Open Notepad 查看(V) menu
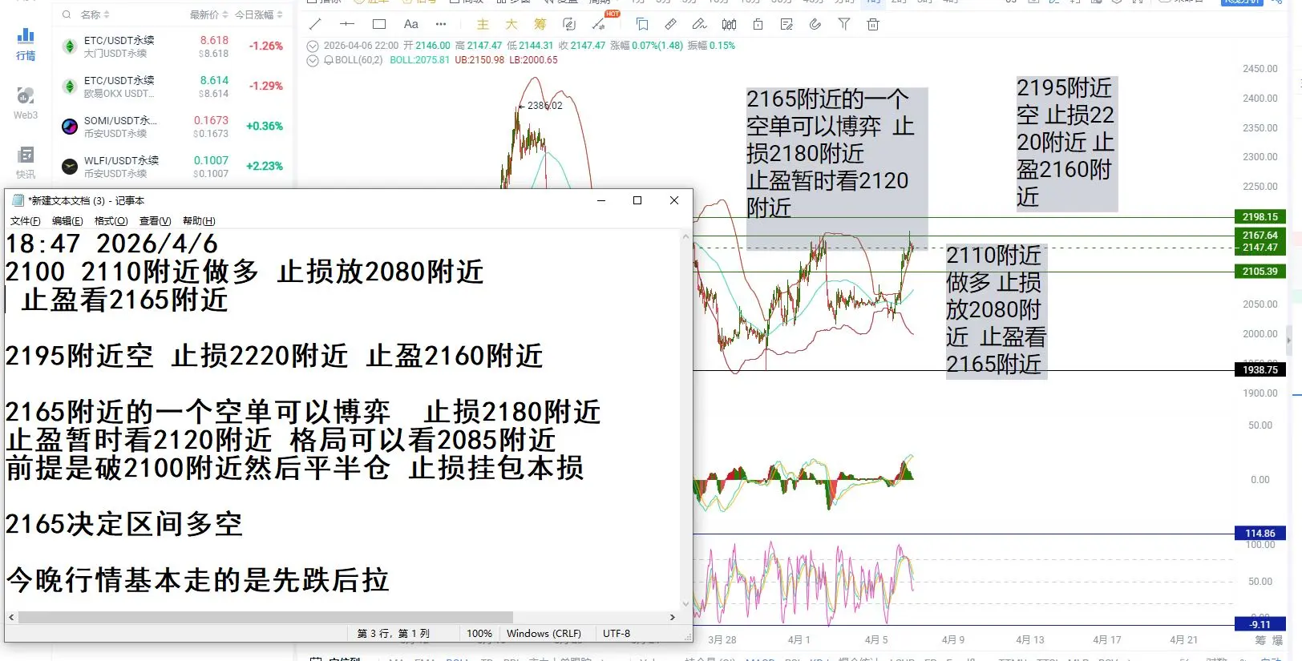This screenshot has height=661, width=1302. (x=155, y=221)
